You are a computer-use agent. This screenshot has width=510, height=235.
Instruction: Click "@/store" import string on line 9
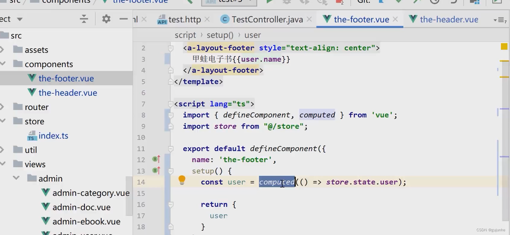click(x=284, y=126)
